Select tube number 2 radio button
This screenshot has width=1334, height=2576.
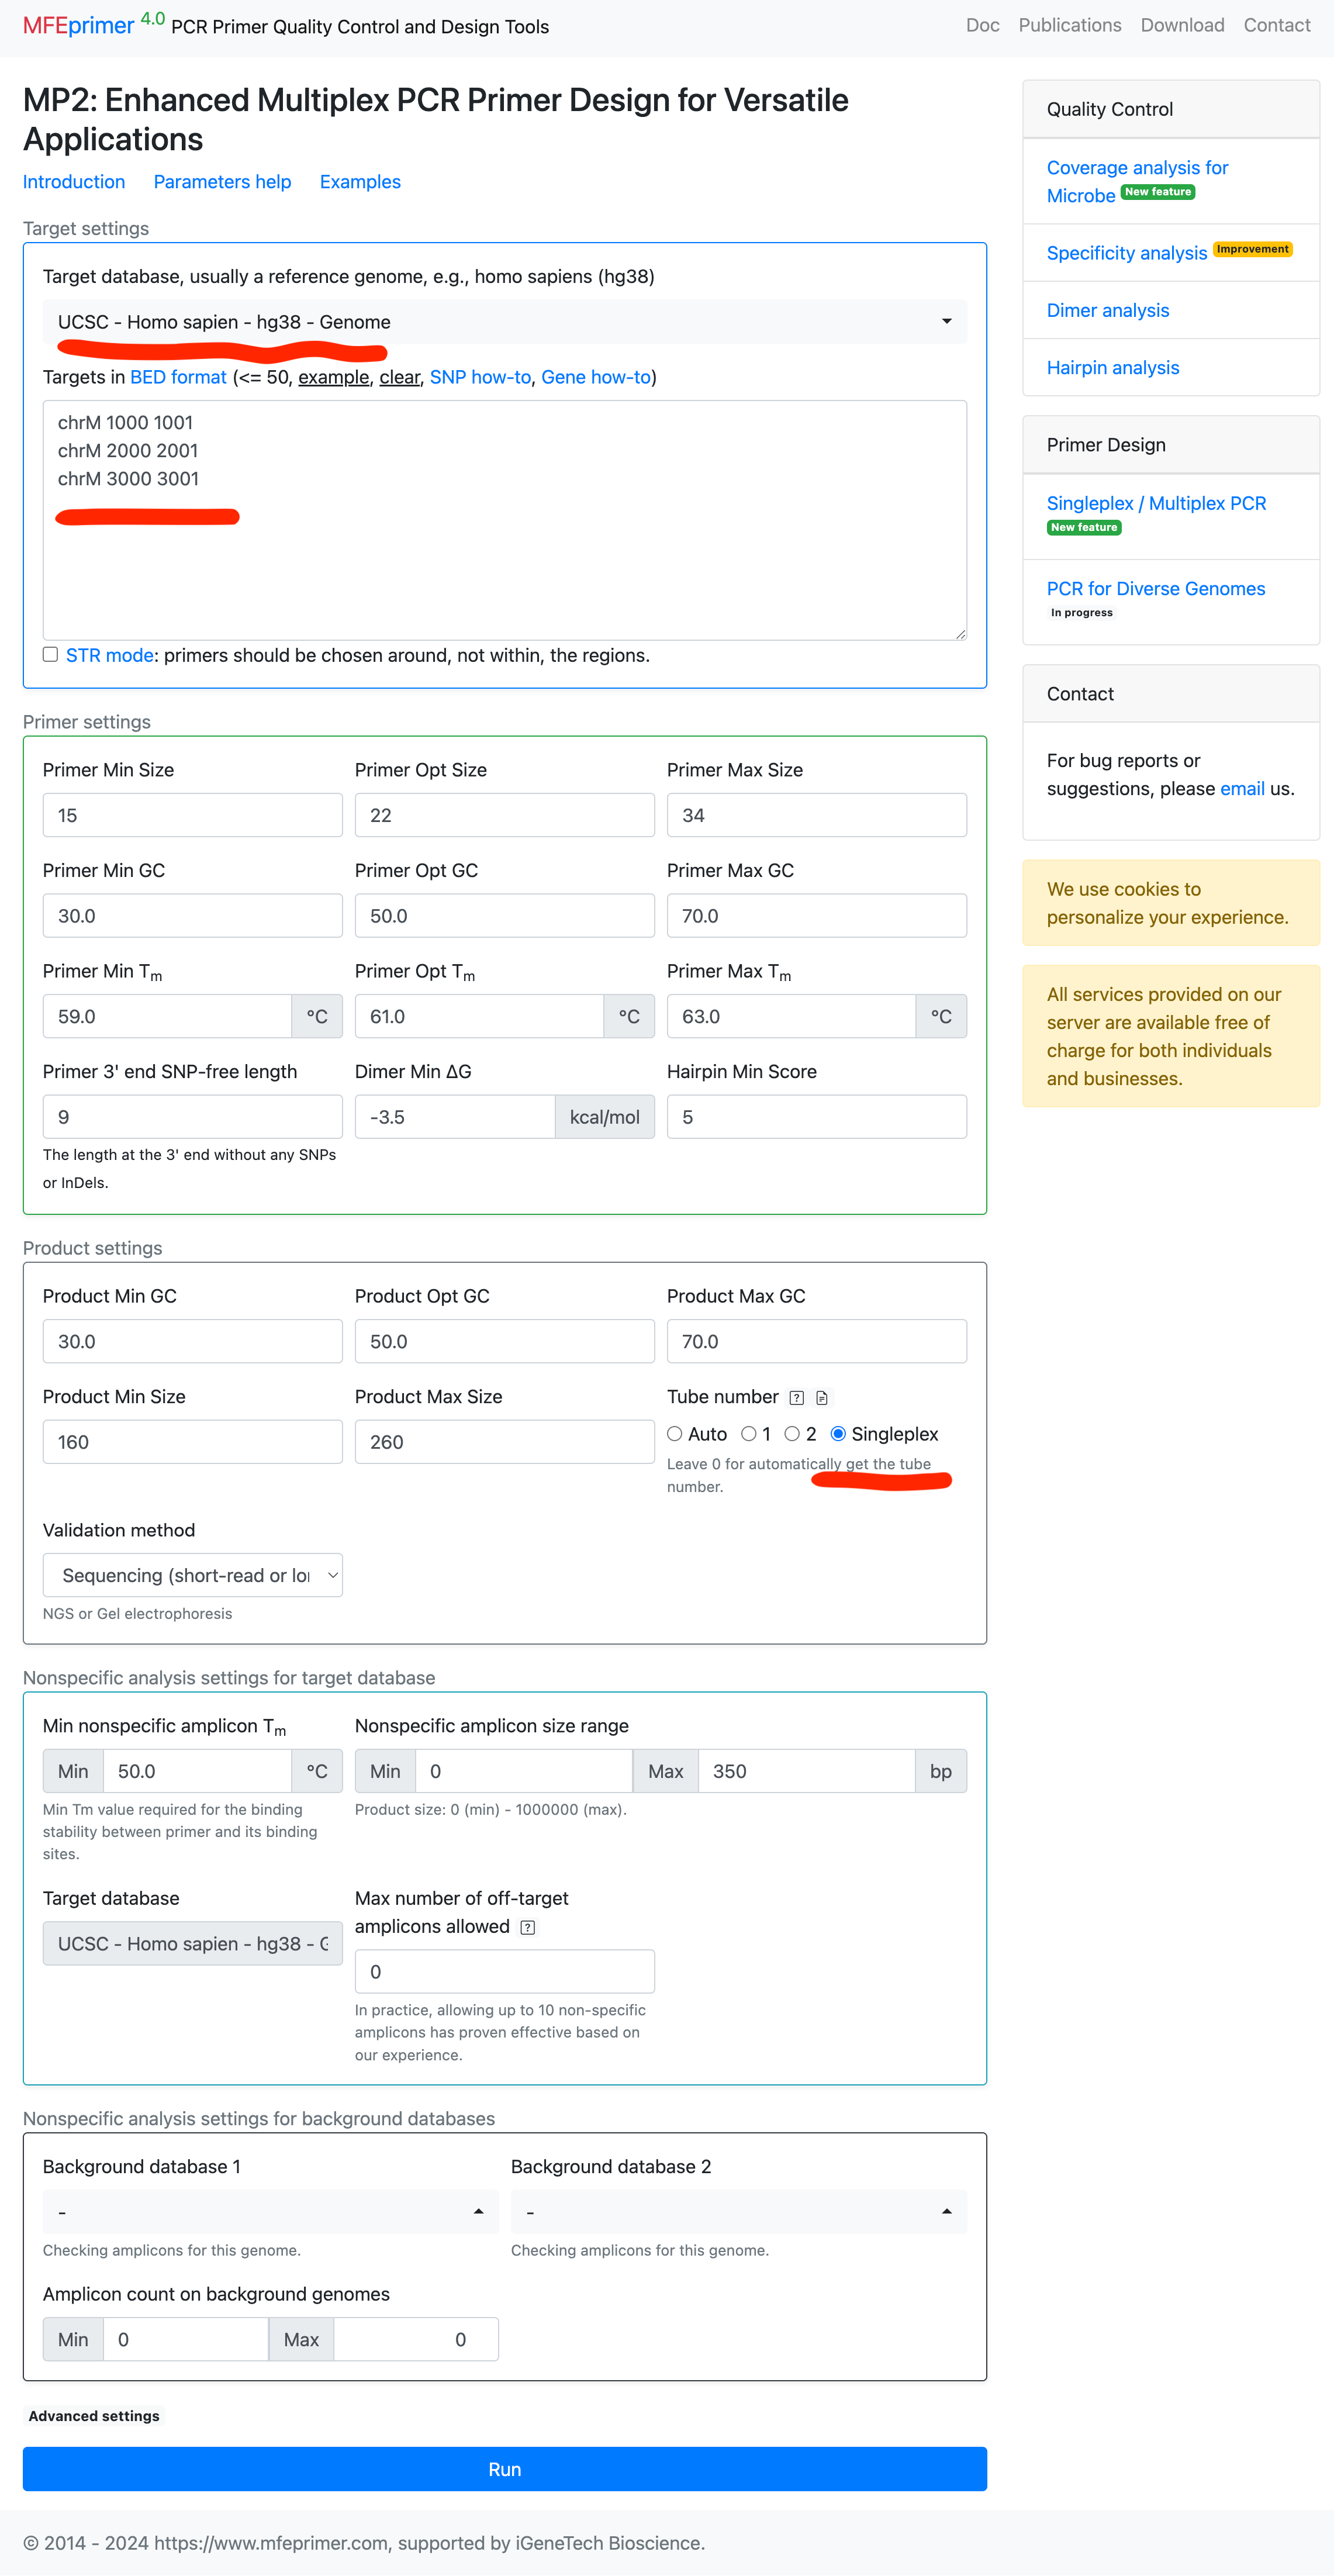coord(792,1434)
